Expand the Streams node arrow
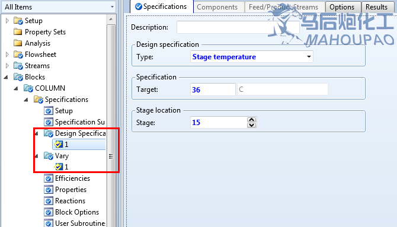 point(7,66)
